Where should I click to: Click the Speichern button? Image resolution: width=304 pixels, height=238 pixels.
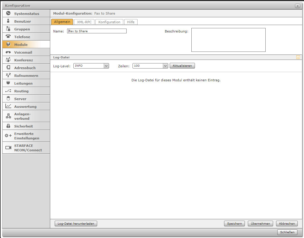pos(234,223)
